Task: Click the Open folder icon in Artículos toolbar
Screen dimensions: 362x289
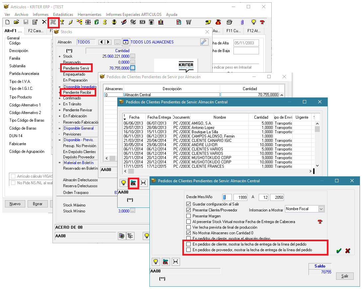Action: pos(16,22)
